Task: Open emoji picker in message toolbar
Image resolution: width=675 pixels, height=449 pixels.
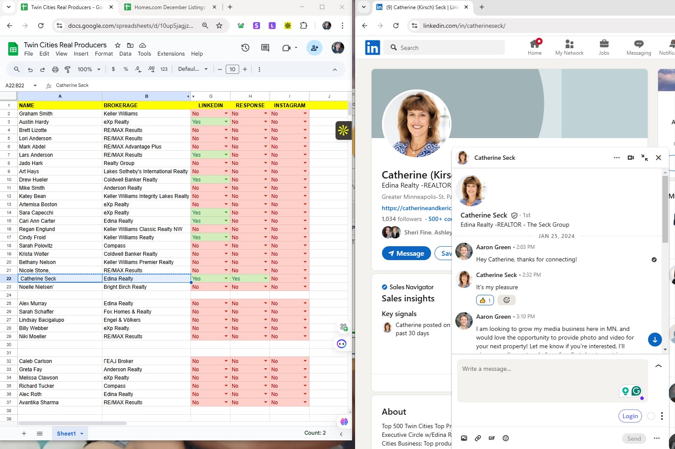Action: [506, 438]
